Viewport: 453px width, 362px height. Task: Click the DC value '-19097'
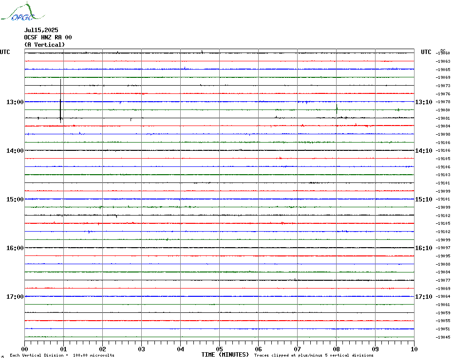coord(443,248)
